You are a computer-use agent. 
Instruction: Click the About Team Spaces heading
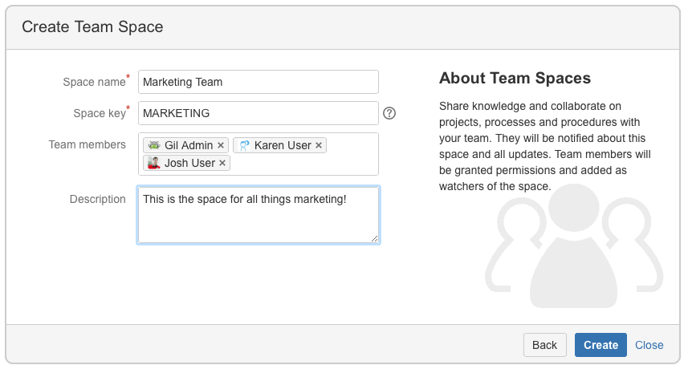(515, 79)
